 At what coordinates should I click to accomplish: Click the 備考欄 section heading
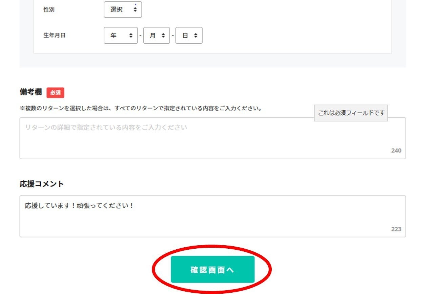click(31, 92)
